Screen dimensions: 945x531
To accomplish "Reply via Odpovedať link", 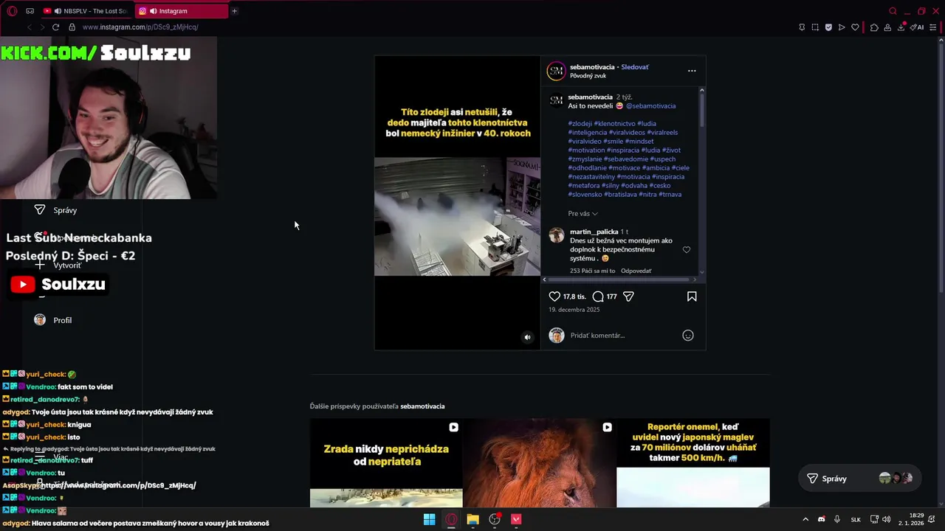I will click(636, 271).
